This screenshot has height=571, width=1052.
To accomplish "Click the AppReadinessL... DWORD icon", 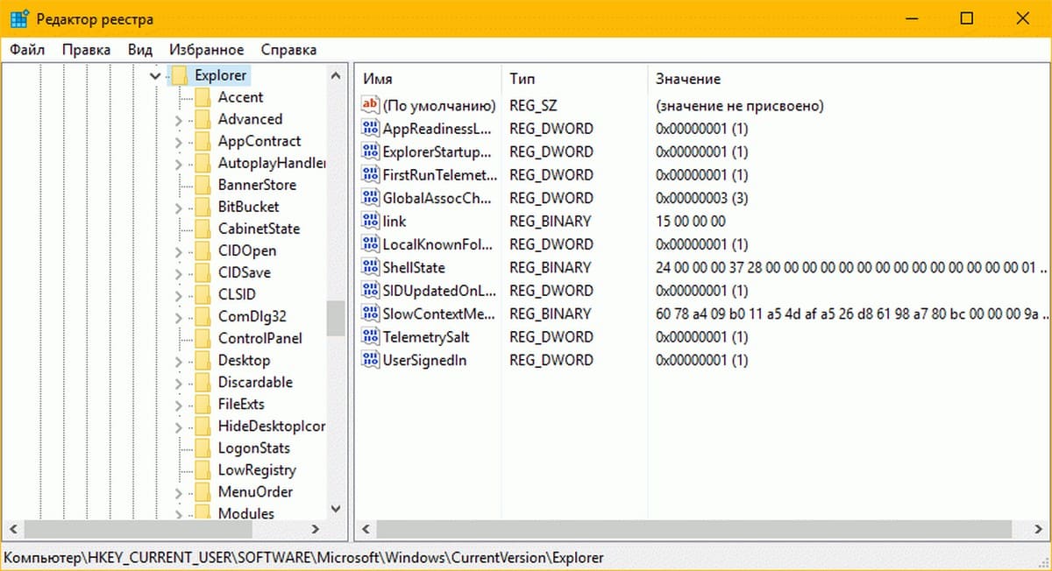I will pos(370,129).
